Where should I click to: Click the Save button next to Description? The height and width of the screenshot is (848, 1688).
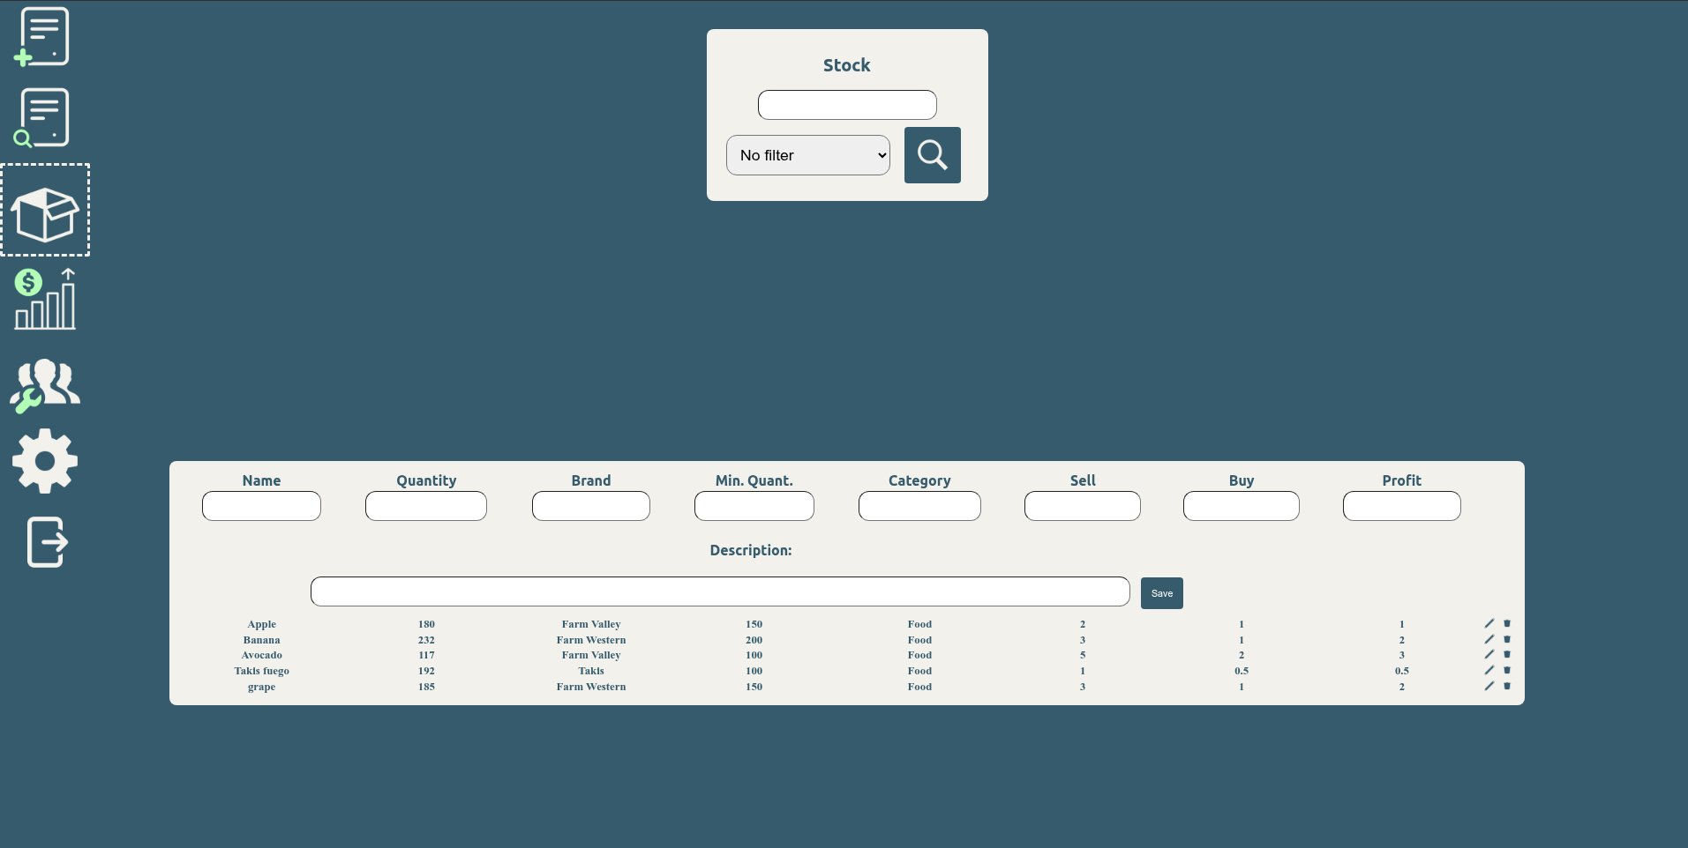pyautogui.click(x=1161, y=592)
